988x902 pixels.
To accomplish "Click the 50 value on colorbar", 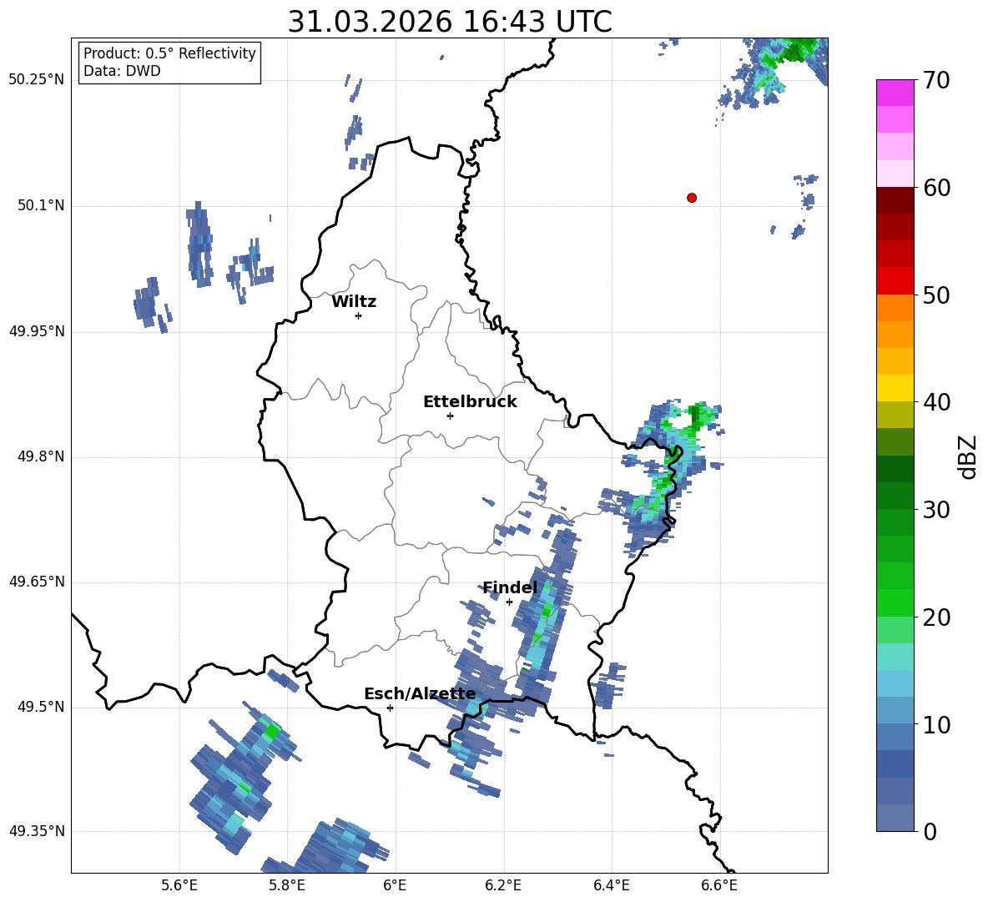I will (x=936, y=295).
